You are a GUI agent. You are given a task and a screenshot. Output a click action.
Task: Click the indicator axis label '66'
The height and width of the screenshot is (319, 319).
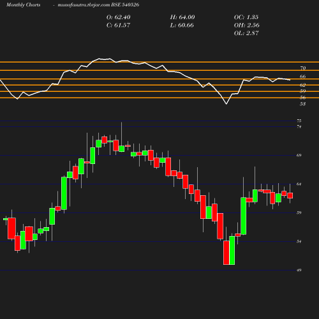pyautogui.click(x=303, y=77)
